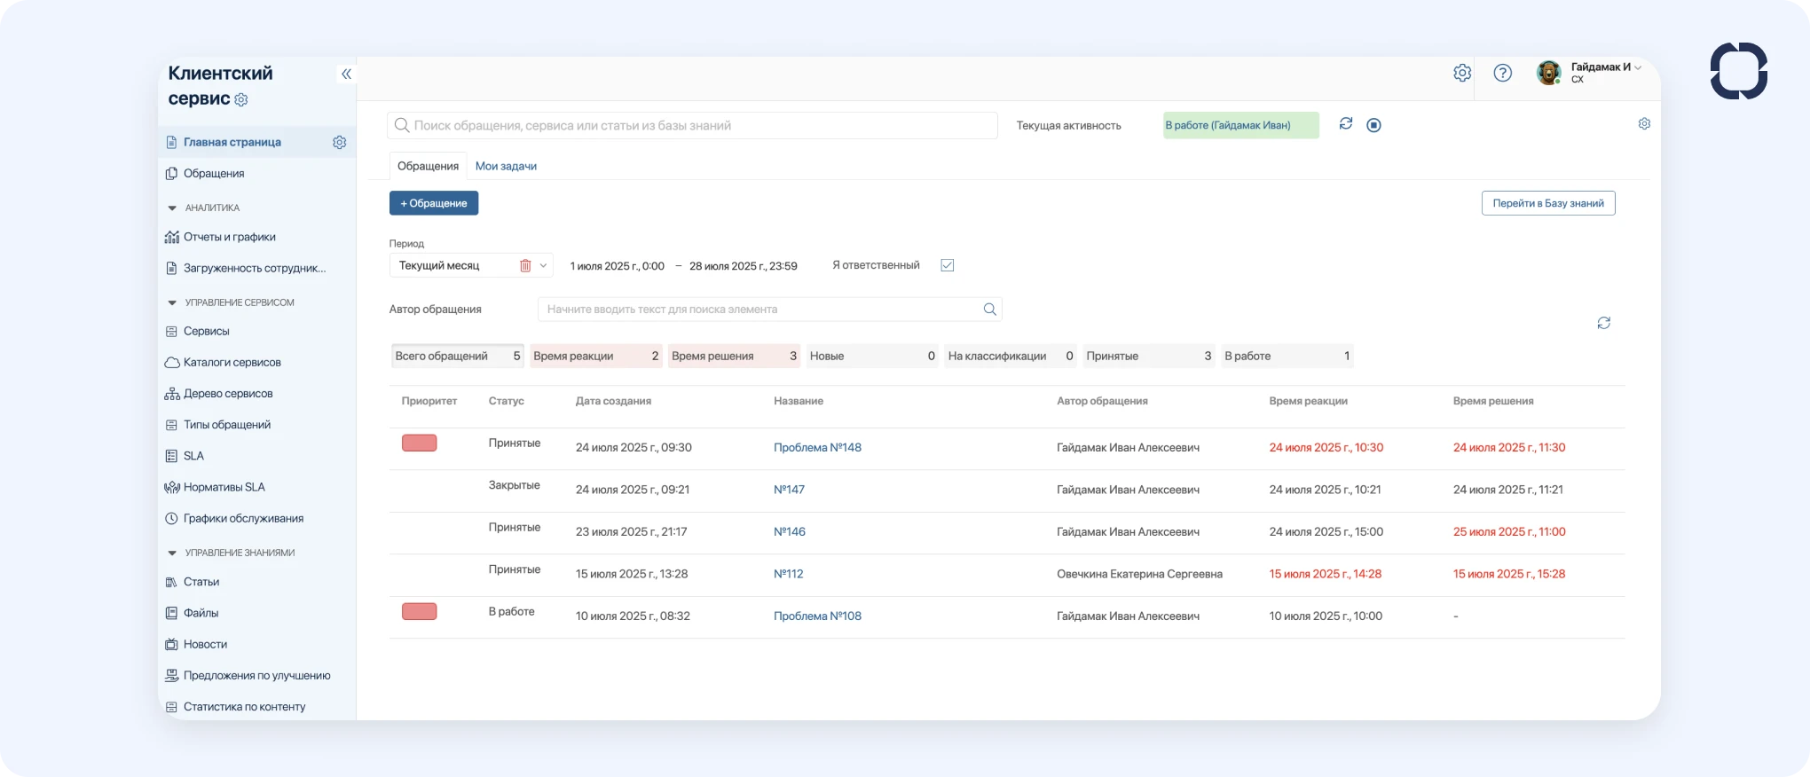1810x777 pixels.
Task: Open the Текущий месяц period dropdown
Action: pyautogui.click(x=544, y=265)
